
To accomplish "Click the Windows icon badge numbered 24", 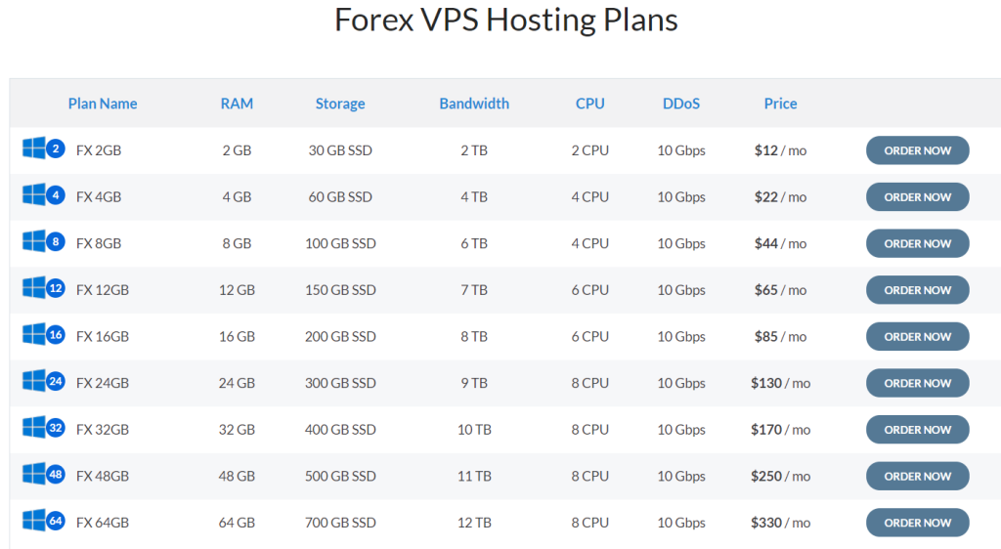I will [56, 382].
